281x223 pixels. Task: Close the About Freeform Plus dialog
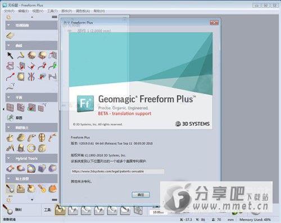pyautogui.click(x=214, y=23)
